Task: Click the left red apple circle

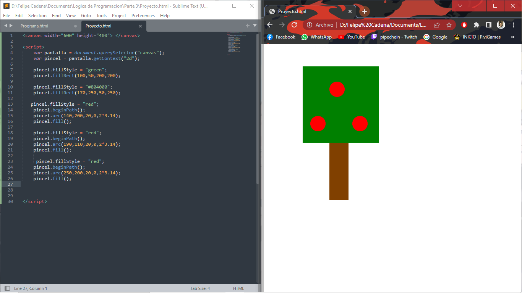Action: [x=318, y=124]
